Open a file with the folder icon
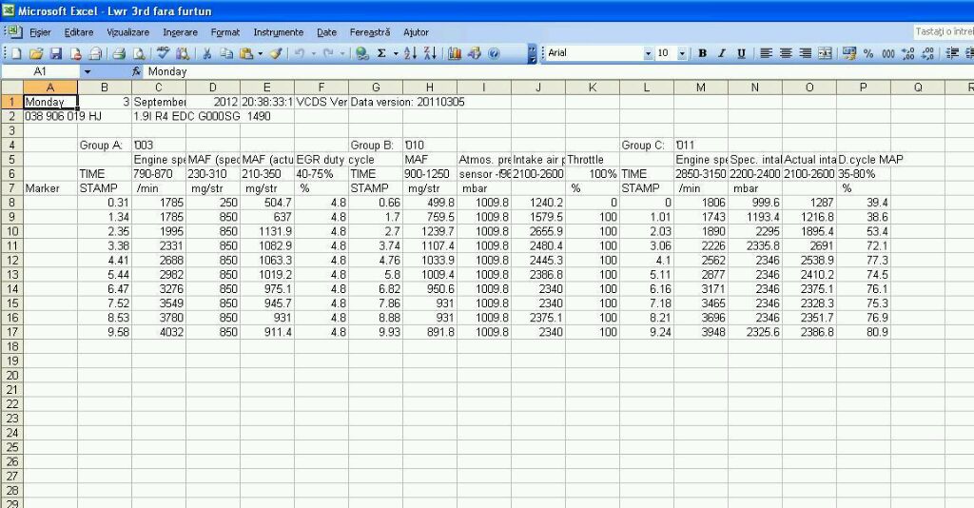The height and width of the screenshot is (508, 974). click(36, 54)
